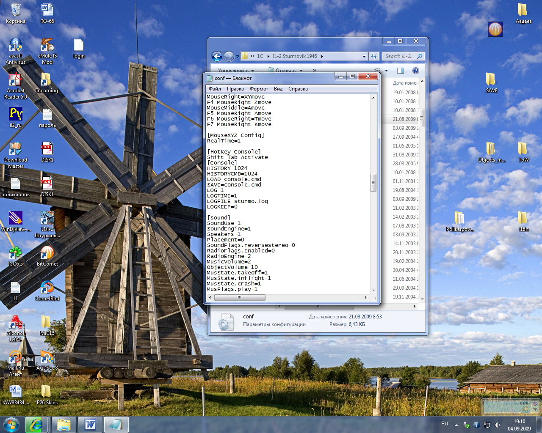Select the Polikarpov folder on desktop
The image size is (542, 433).
[460, 222]
